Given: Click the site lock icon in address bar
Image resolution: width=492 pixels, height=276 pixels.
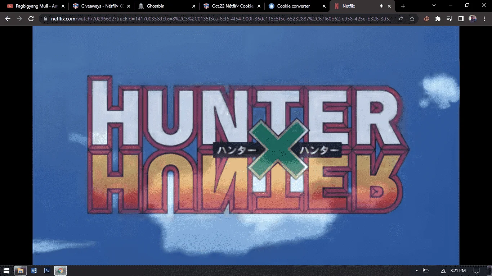Looking at the screenshot, I should pos(45,19).
